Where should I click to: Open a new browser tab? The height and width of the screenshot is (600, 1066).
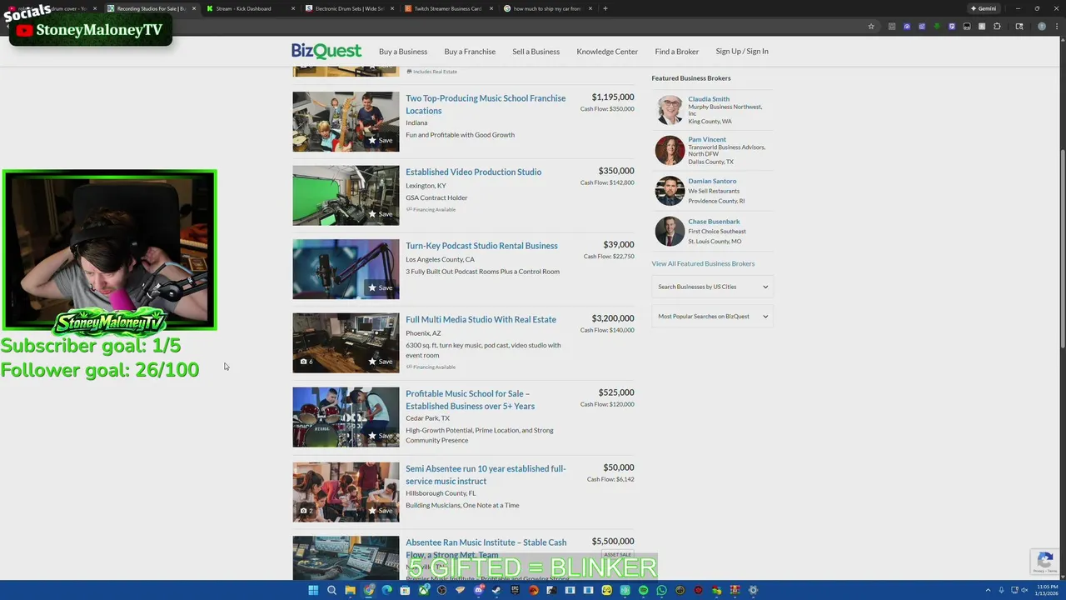[605, 8]
